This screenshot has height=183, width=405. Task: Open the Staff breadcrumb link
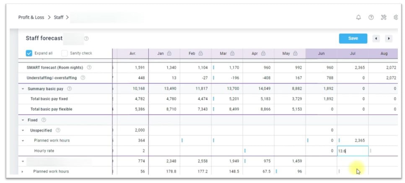point(59,17)
